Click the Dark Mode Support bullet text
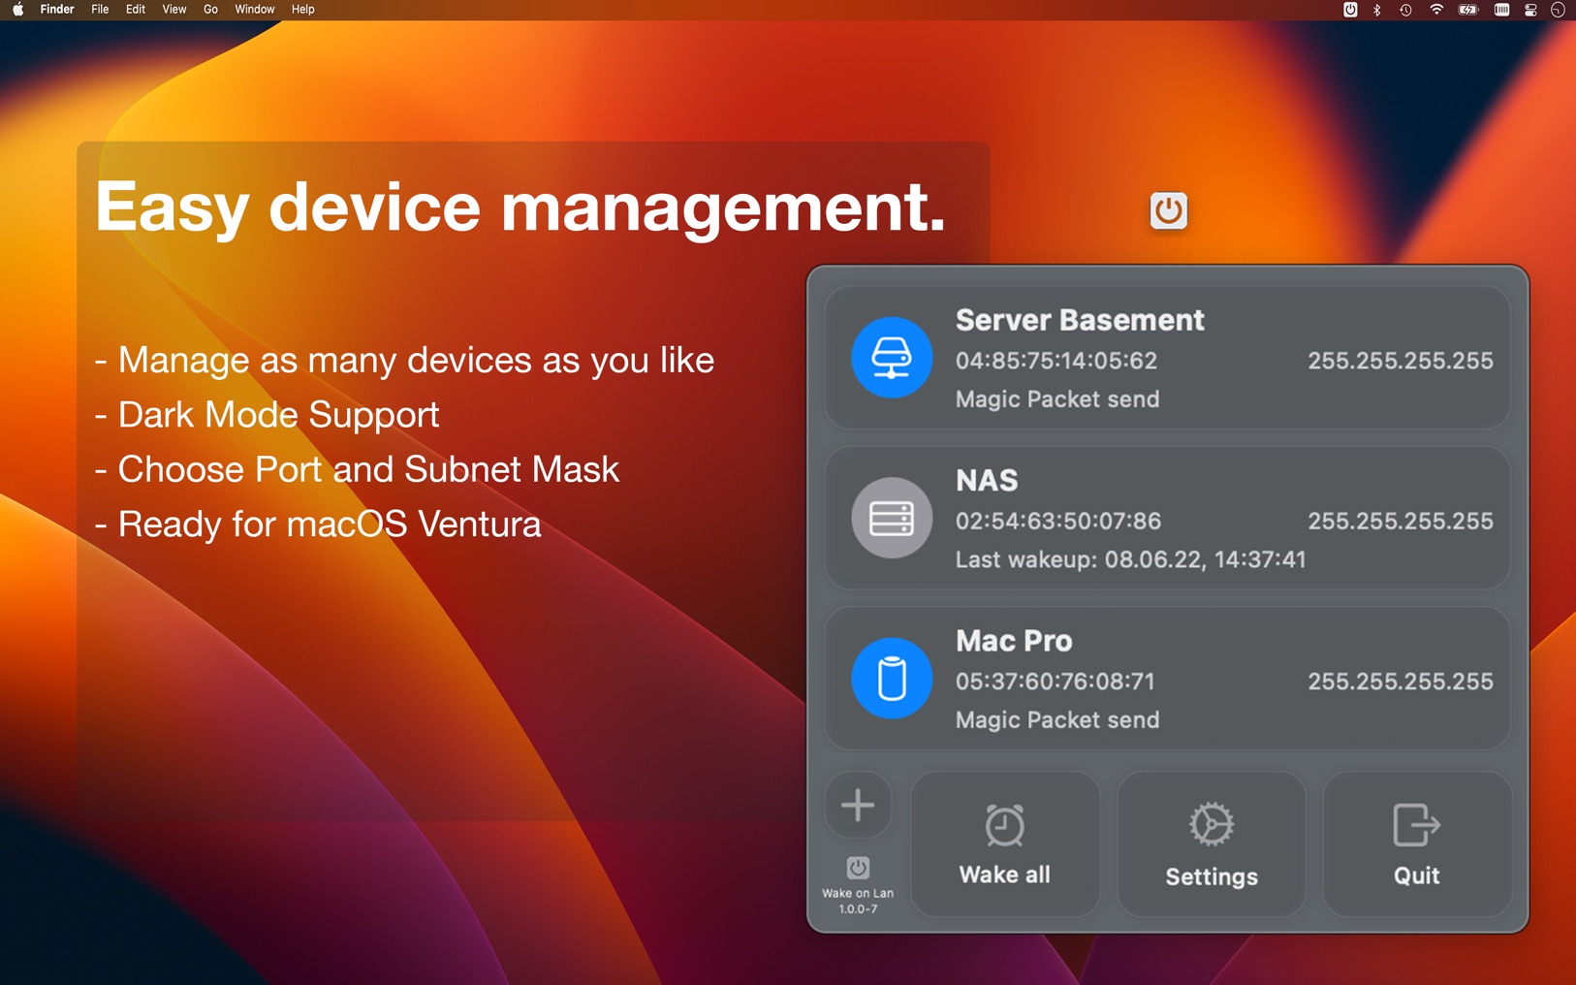Screen dimensions: 1576x985 point(268,415)
